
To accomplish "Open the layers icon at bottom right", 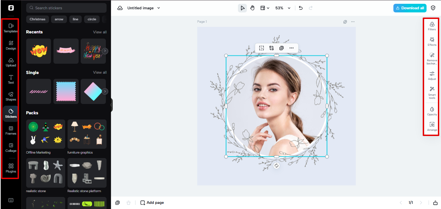I will point(435,202).
